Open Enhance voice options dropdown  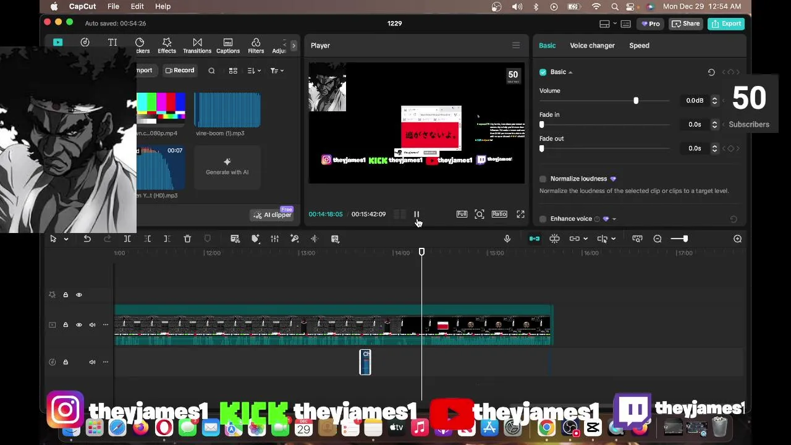614,219
